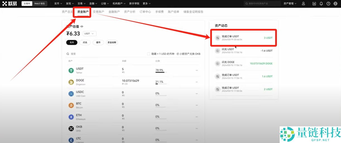Open the 完成订单 USDT 3 USDT activity entry

click(244, 38)
